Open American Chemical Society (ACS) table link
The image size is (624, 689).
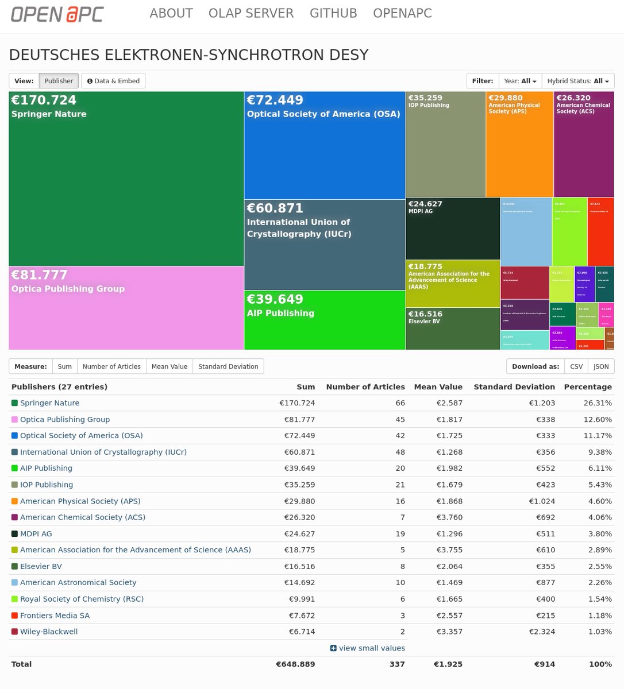point(83,517)
